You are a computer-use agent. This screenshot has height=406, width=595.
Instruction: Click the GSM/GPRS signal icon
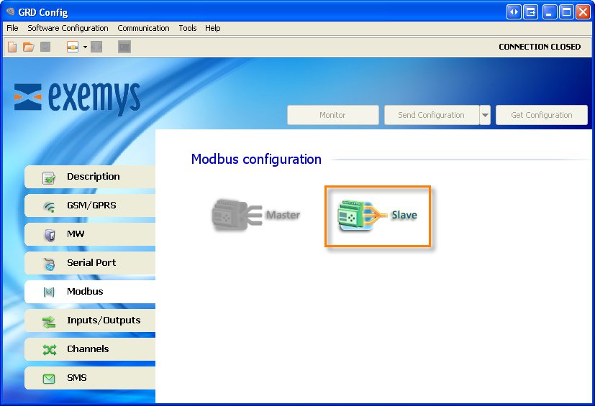pyautogui.click(x=49, y=206)
